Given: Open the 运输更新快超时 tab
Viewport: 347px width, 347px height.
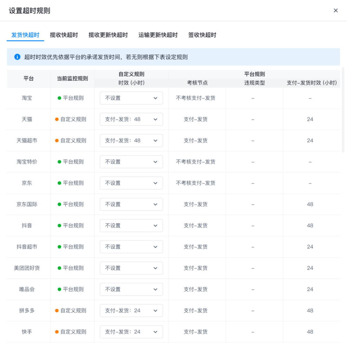Looking at the screenshot, I should (x=158, y=35).
